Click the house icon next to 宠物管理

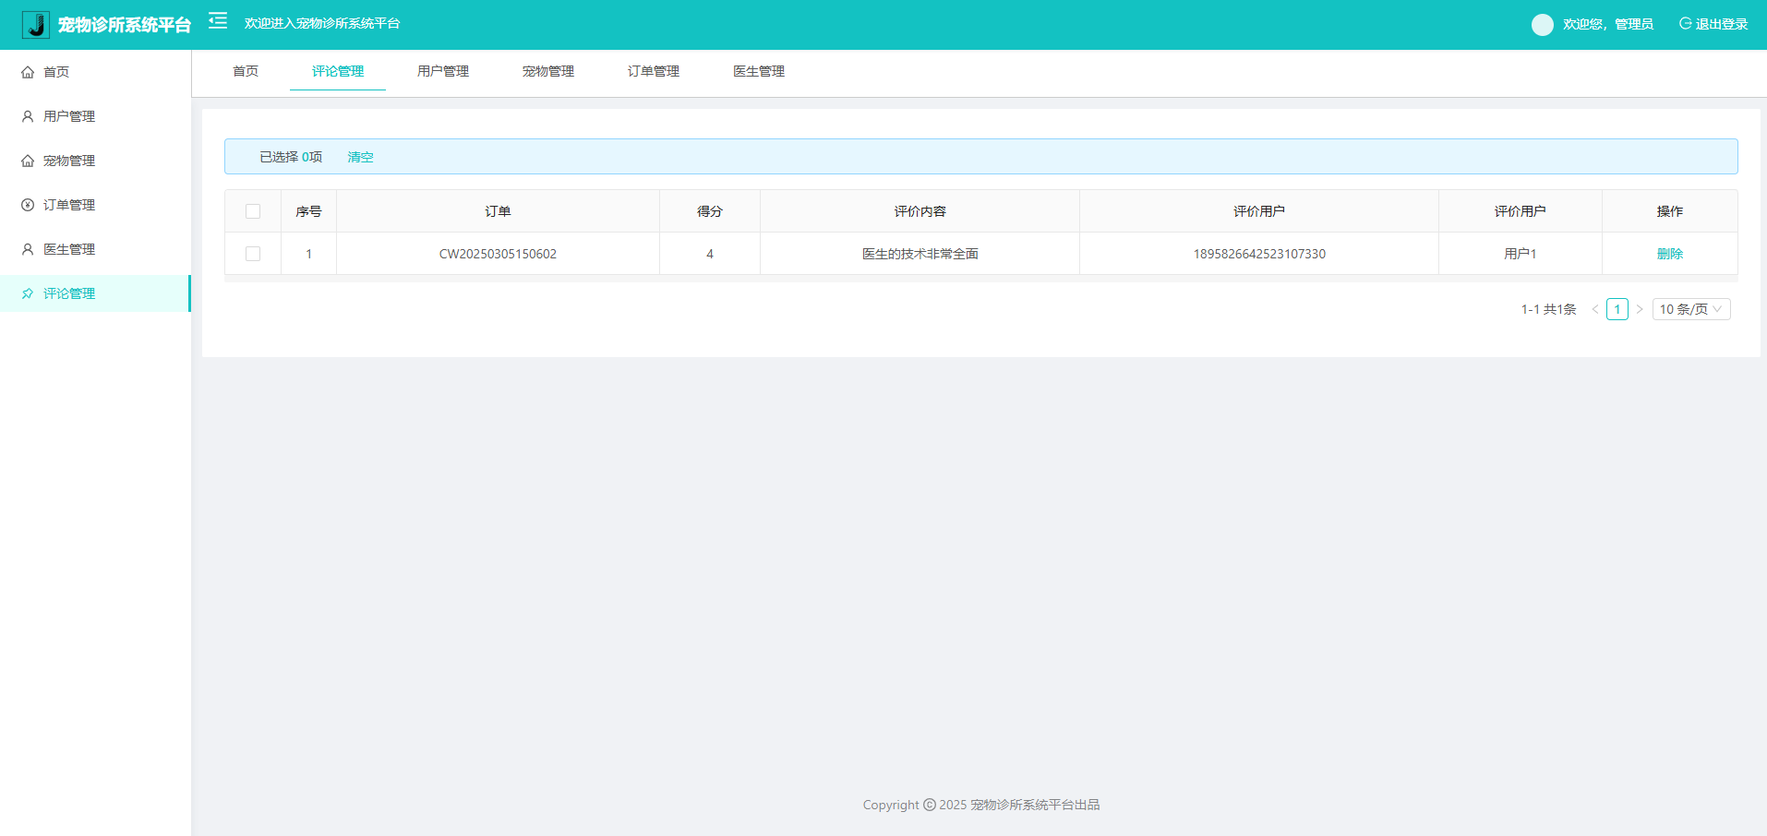pyautogui.click(x=28, y=161)
